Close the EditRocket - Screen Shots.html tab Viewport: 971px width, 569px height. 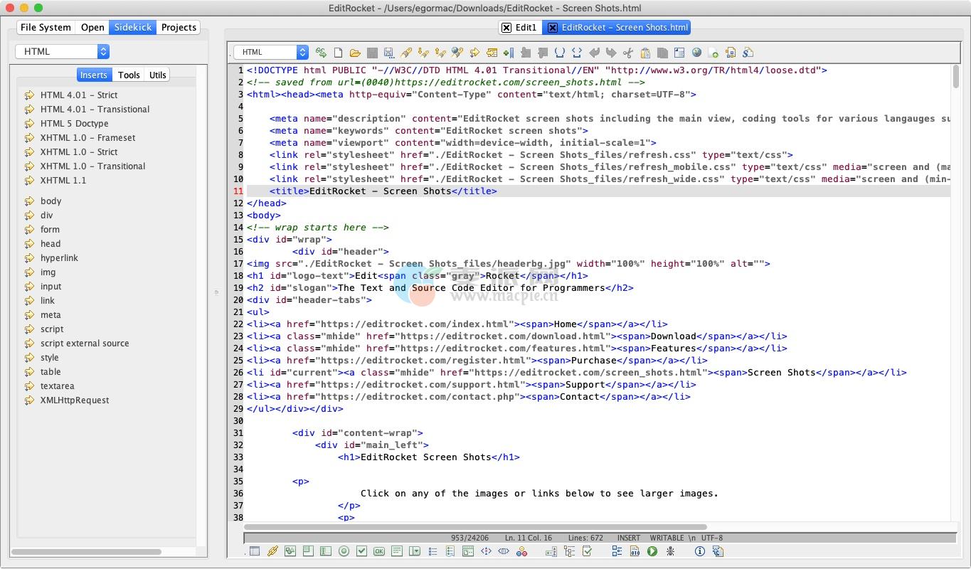pyautogui.click(x=552, y=27)
